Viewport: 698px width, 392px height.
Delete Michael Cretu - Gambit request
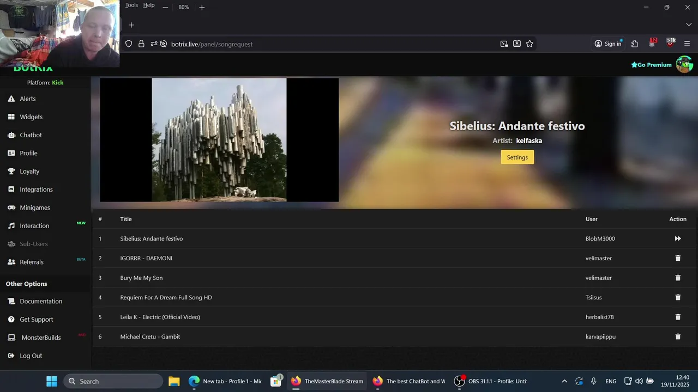click(x=678, y=336)
